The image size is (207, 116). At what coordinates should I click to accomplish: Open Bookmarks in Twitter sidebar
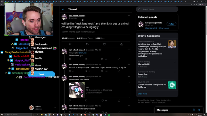coord(41,44)
